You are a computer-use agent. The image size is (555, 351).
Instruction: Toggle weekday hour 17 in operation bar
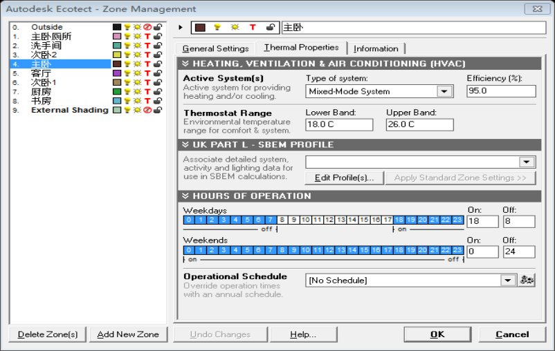click(388, 220)
